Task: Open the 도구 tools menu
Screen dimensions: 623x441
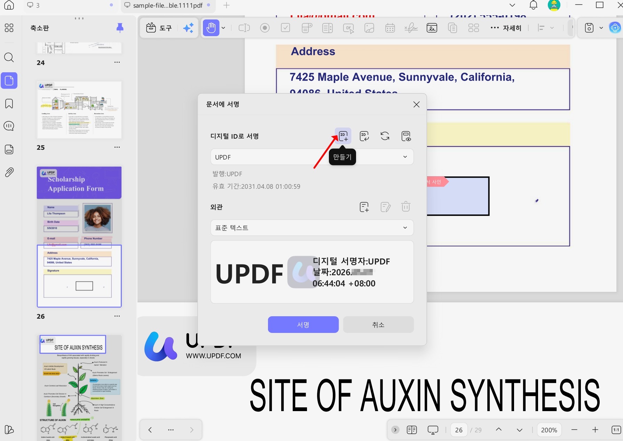Action: point(159,28)
